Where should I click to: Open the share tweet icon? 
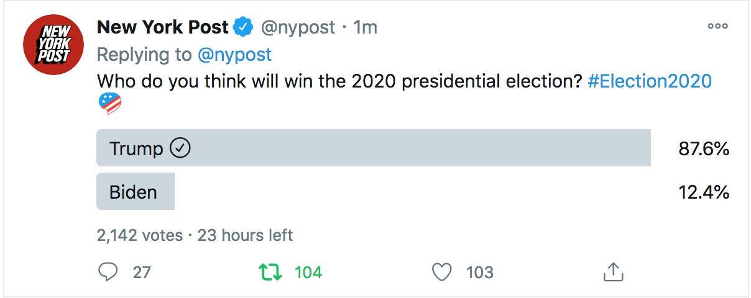[x=613, y=271]
